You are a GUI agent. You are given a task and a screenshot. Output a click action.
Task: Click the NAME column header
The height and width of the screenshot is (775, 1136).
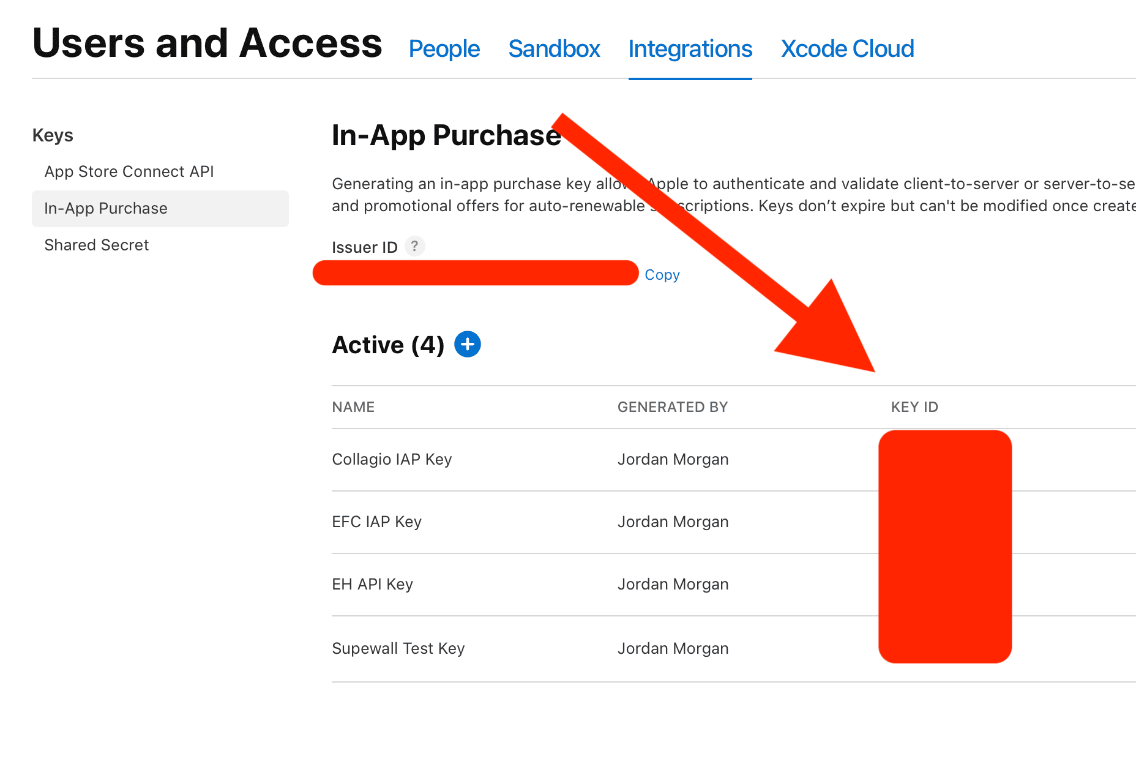coord(353,407)
